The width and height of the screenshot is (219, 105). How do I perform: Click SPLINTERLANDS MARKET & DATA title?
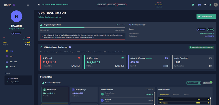coord(55,5)
